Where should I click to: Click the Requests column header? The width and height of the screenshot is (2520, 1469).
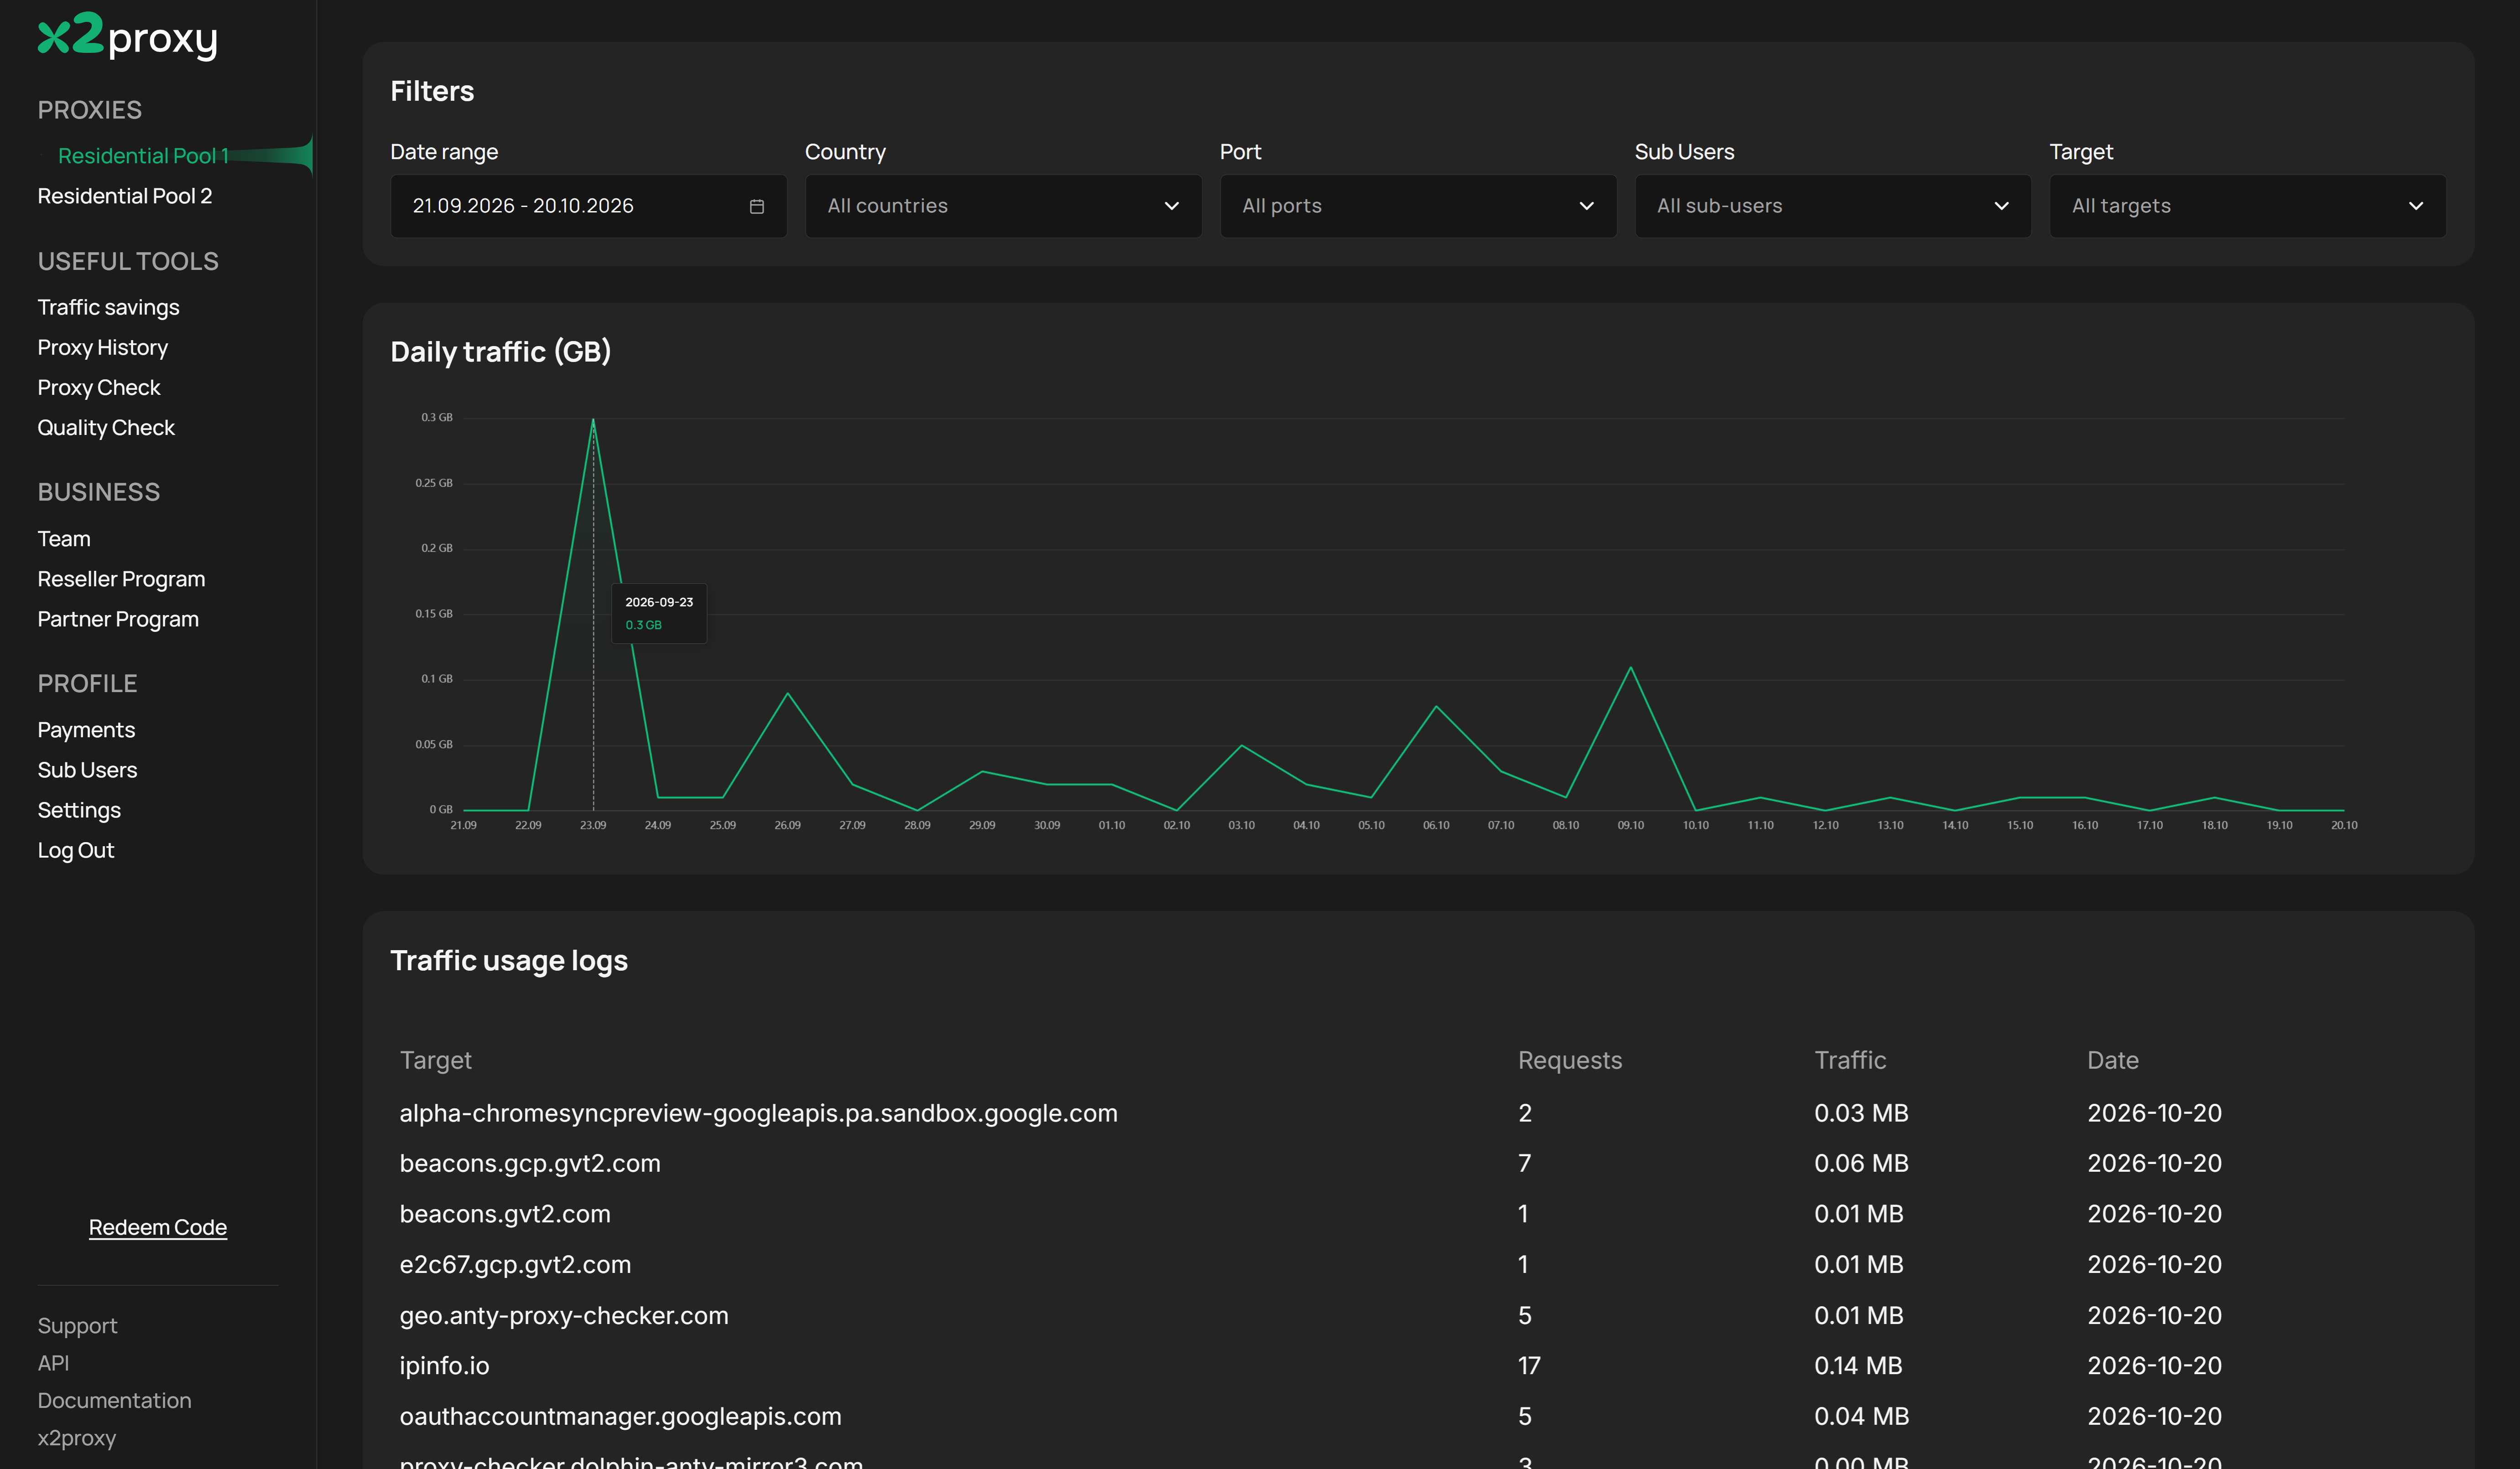(x=1570, y=1060)
